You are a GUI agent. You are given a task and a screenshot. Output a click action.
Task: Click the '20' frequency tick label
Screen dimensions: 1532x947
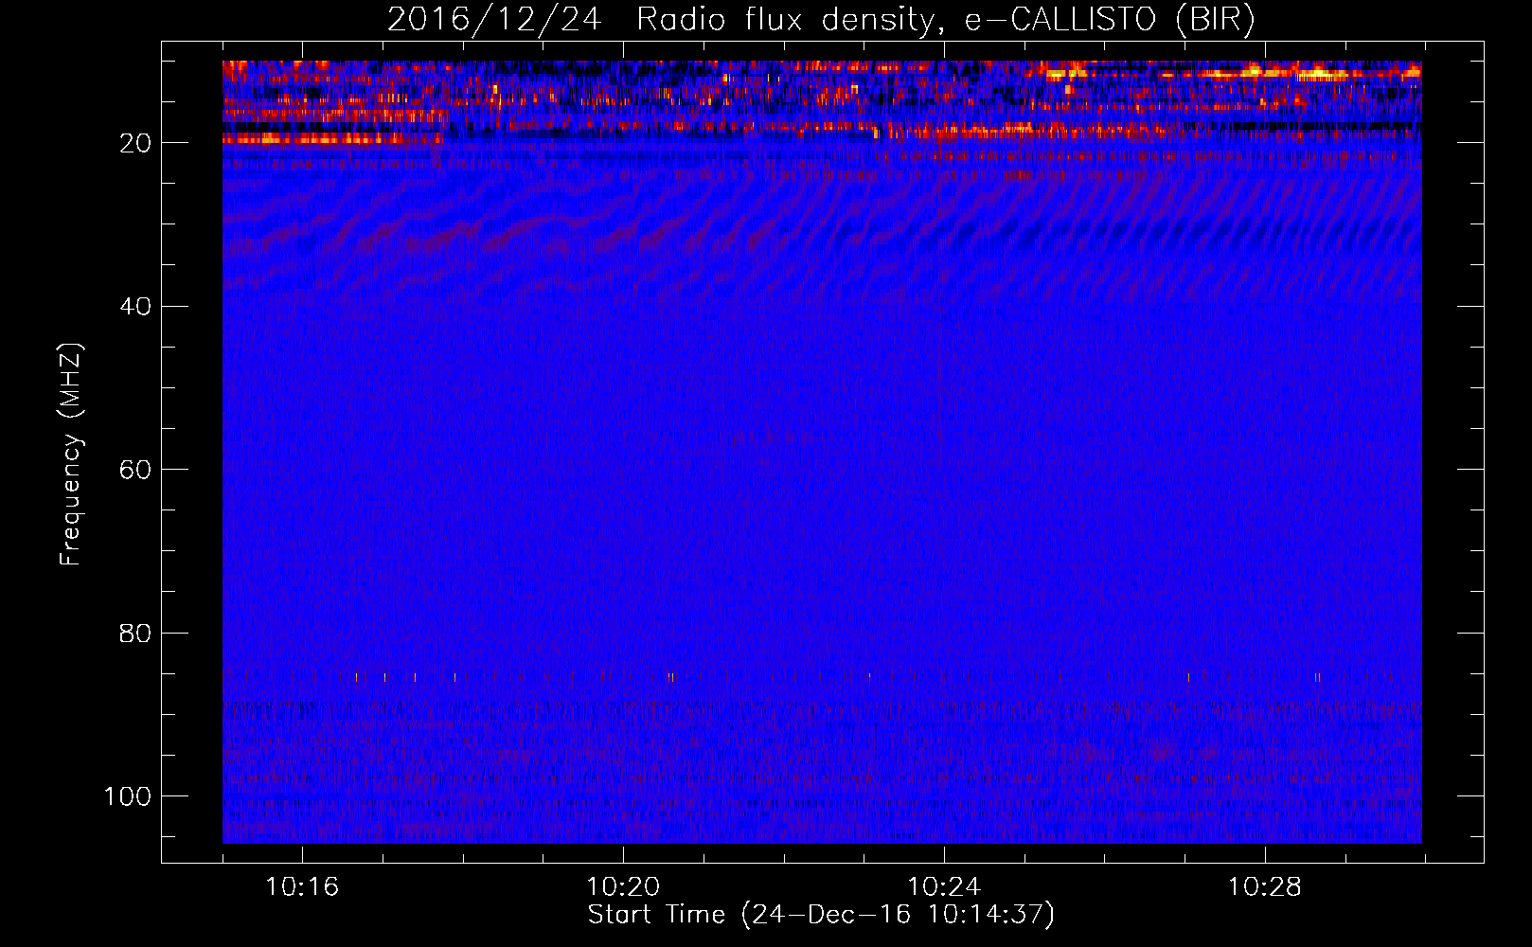point(135,143)
